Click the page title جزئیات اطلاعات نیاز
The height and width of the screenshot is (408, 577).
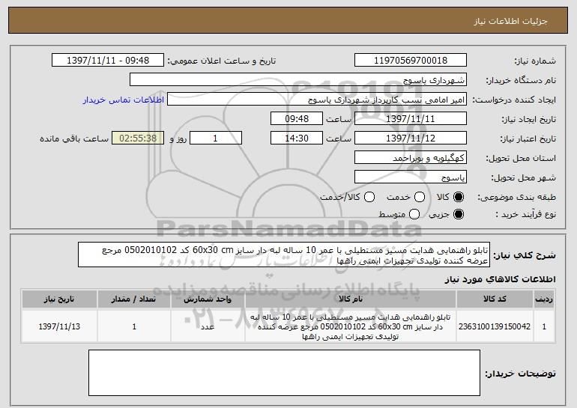coord(510,21)
